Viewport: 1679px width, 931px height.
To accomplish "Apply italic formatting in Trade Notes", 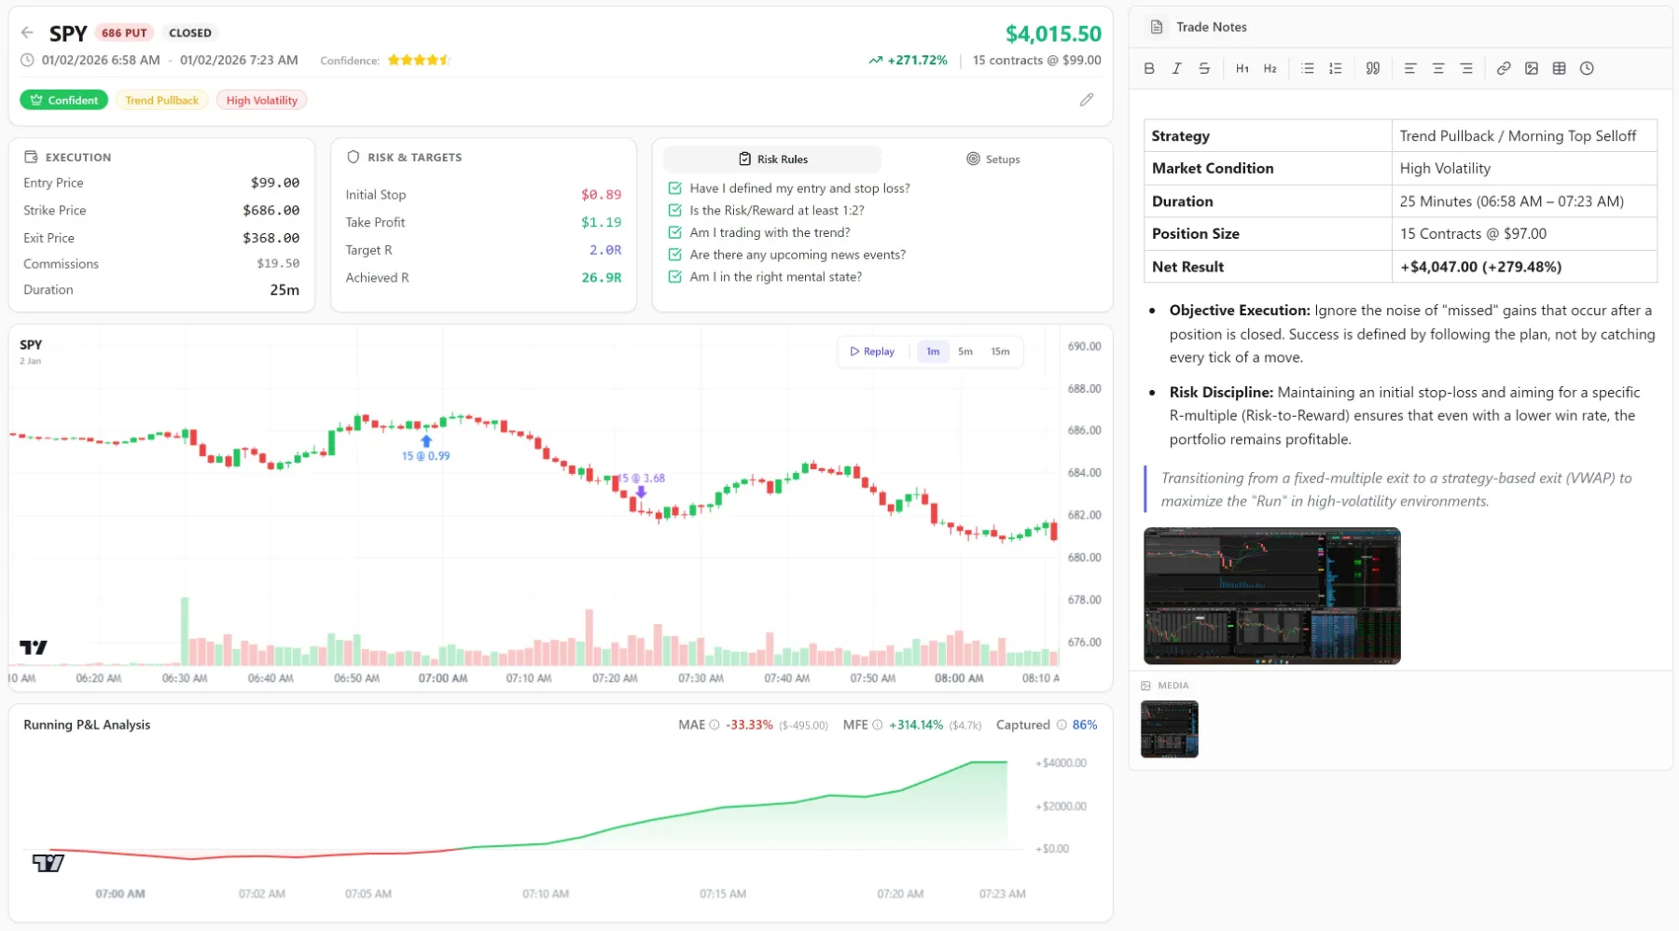I will (x=1176, y=68).
